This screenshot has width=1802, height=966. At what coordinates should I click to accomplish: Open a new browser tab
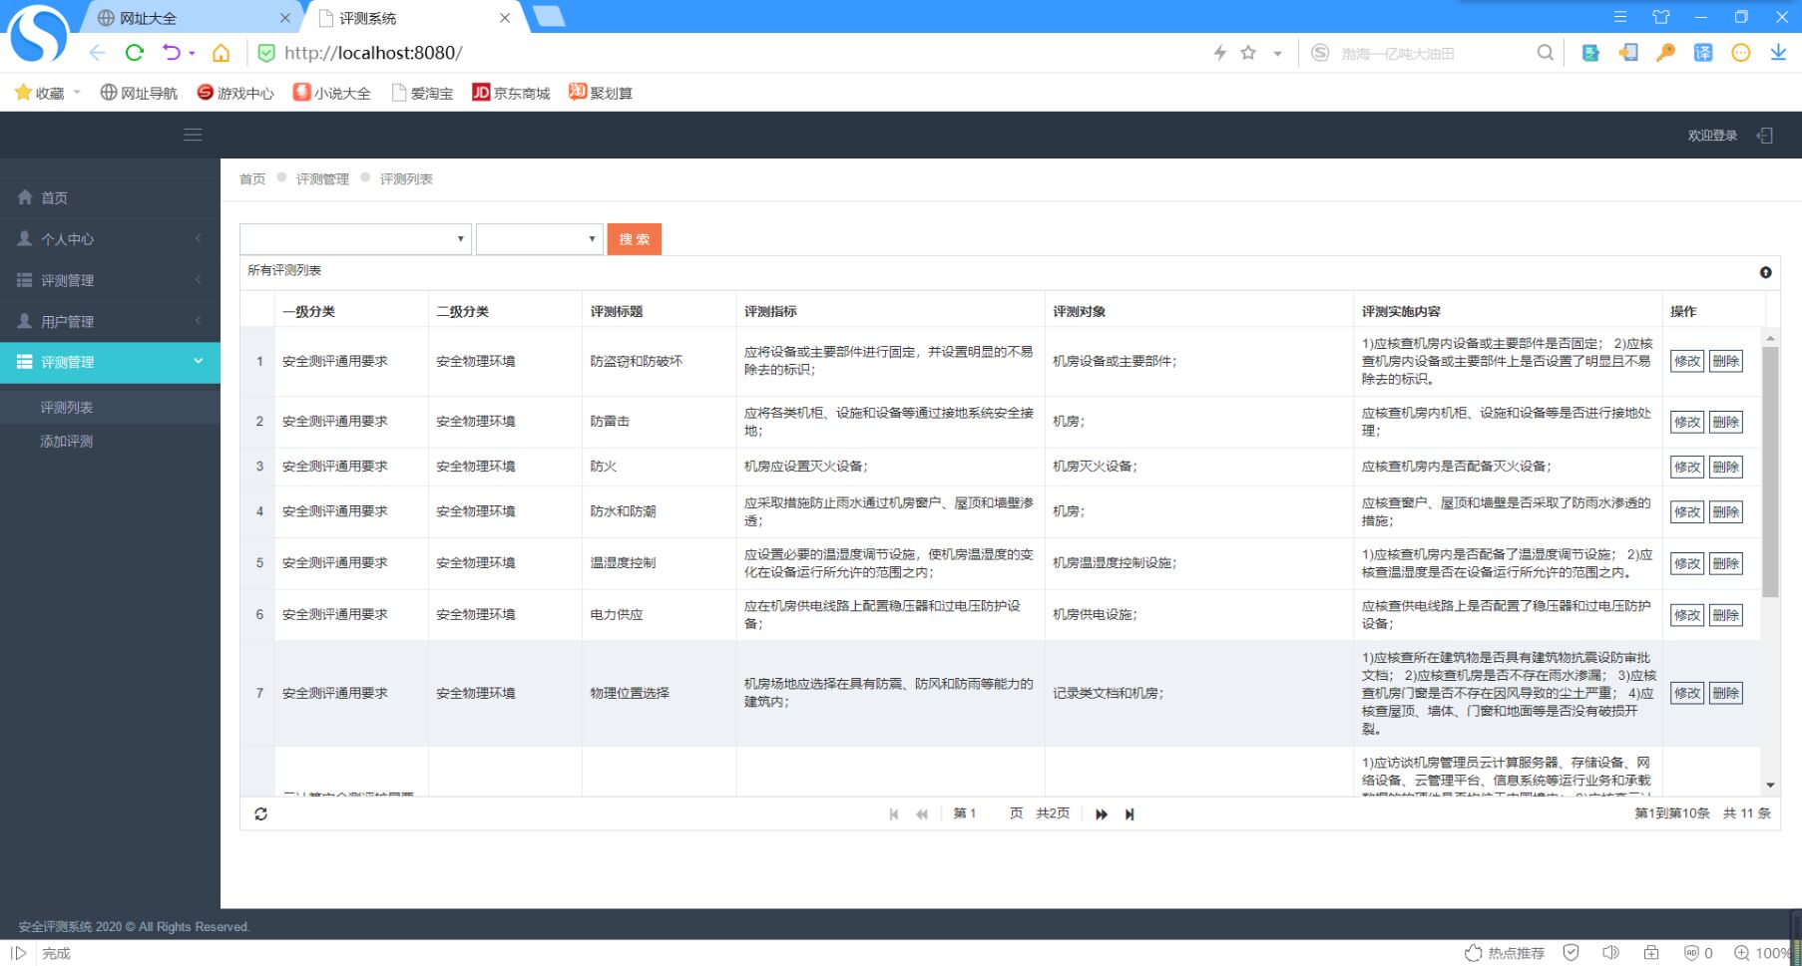(x=549, y=16)
